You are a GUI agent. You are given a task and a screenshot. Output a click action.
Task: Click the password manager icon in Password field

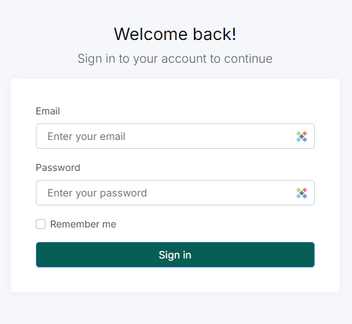tap(302, 193)
